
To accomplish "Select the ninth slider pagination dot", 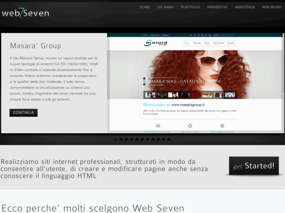I will tap(158, 140).
